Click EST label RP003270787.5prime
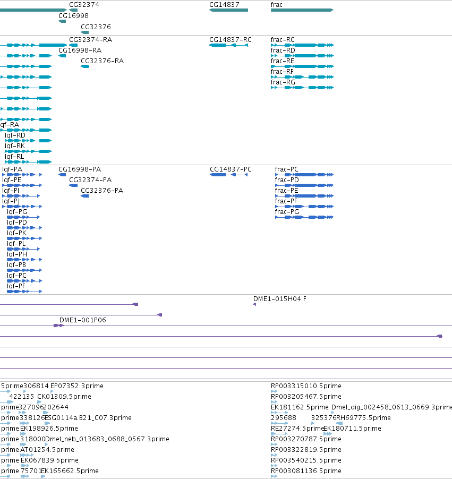The image size is (452, 479). coord(306,439)
